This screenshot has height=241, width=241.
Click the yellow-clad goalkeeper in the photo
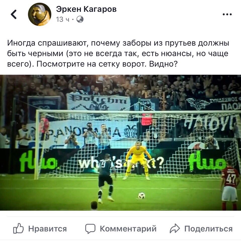click(x=137, y=160)
